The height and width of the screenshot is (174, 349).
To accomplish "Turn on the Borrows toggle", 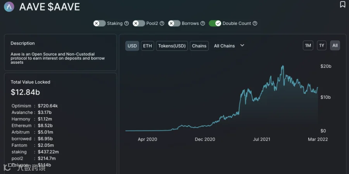I will (x=174, y=23).
